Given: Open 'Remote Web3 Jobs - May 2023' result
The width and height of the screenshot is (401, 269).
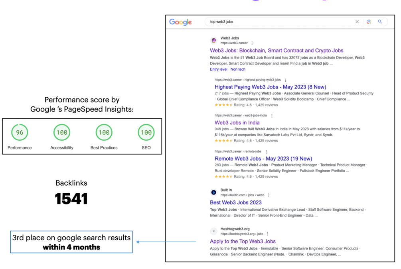Looking at the screenshot, I should [x=263, y=159].
